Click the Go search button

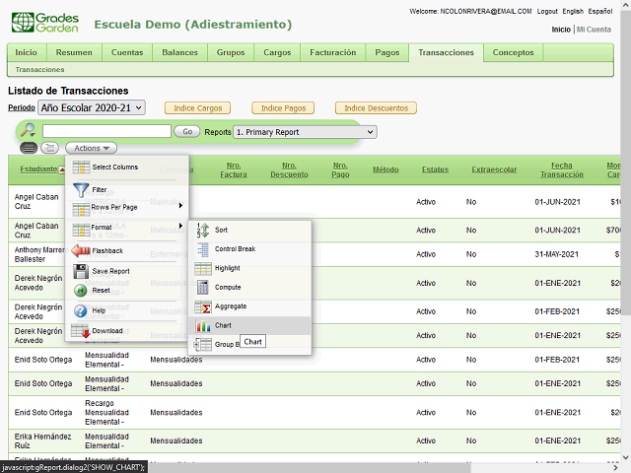187,131
